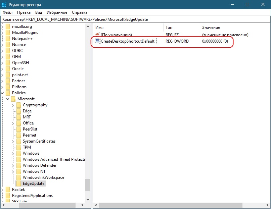Click the Registry Editor title bar icon
Image resolution: width=271 pixels, height=209 pixels.
(x=4, y=4)
